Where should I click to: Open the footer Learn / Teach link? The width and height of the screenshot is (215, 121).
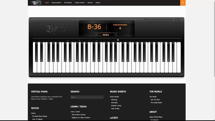tap(75, 112)
